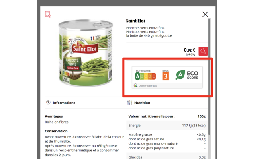Open the Open Food Facts link
Screen dimensions: 255x159
pyautogui.click(x=148, y=86)
